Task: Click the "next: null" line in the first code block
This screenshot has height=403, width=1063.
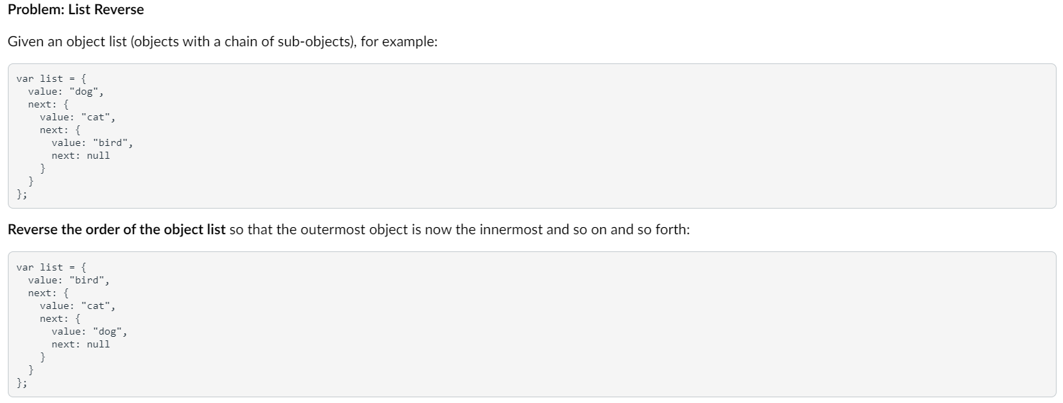Action: (81, 155)
